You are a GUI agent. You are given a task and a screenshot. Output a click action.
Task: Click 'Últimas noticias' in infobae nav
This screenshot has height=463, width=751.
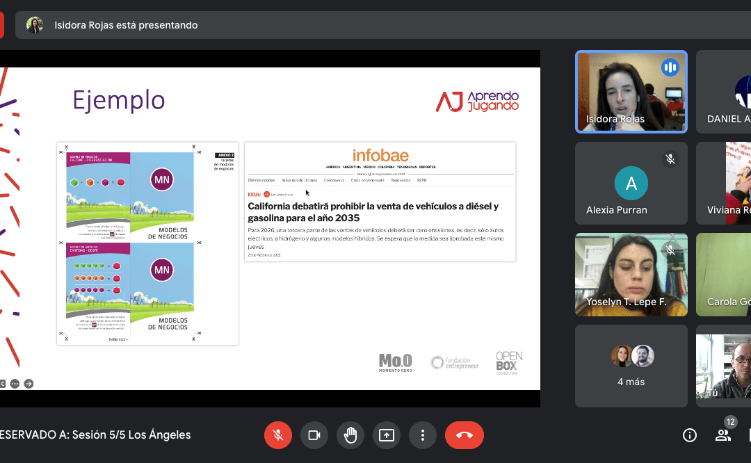(x=261, y=181)
